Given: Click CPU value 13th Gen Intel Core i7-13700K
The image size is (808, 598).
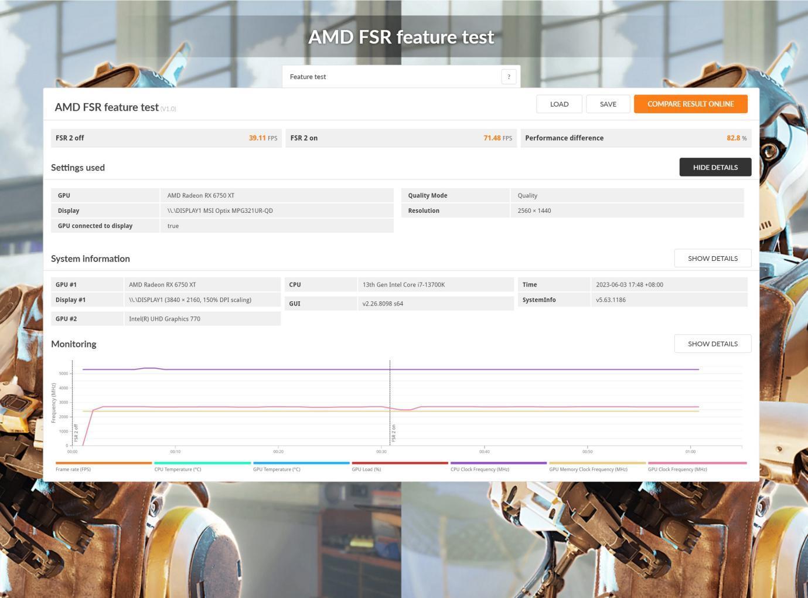Looking at the screenshot, I should coord(404,285).
